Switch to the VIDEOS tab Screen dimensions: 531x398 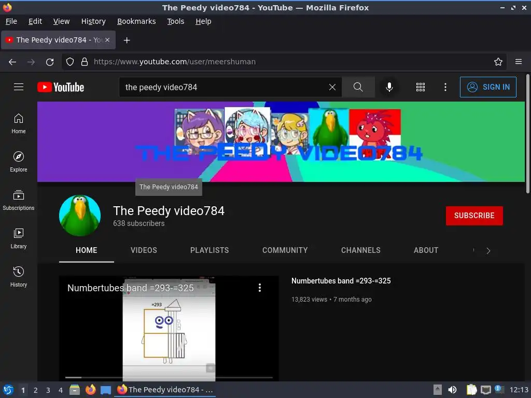coord(144,250)
